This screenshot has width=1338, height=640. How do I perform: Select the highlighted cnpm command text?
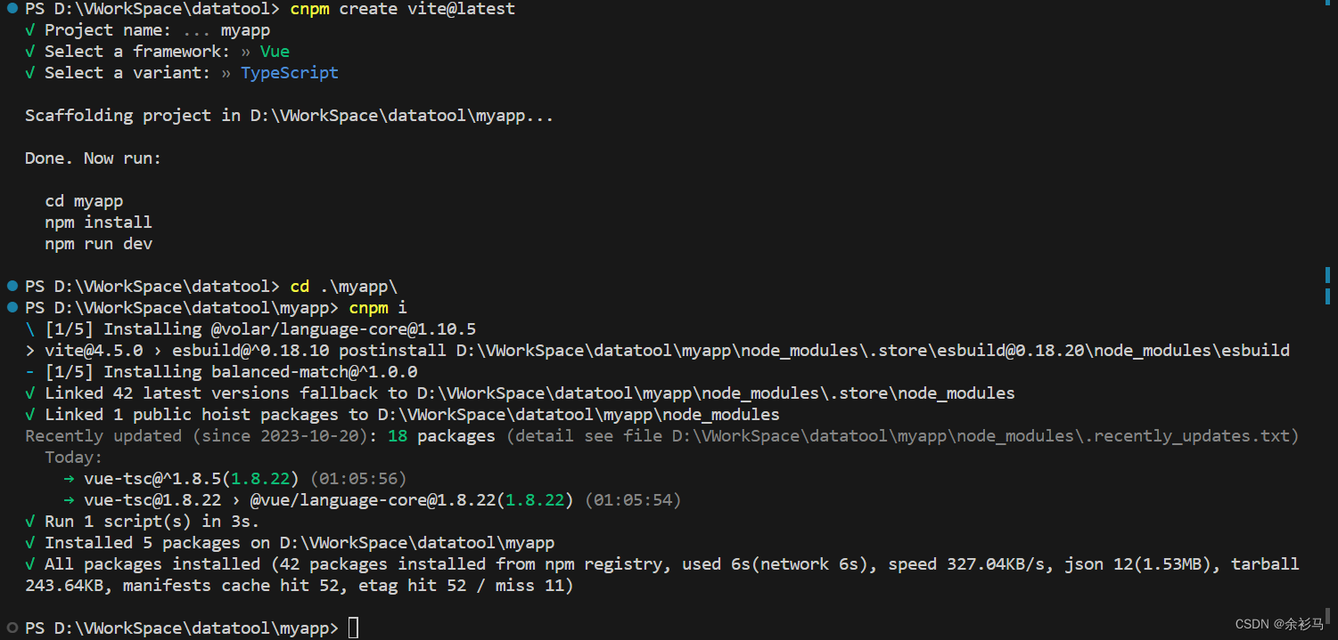309,9
